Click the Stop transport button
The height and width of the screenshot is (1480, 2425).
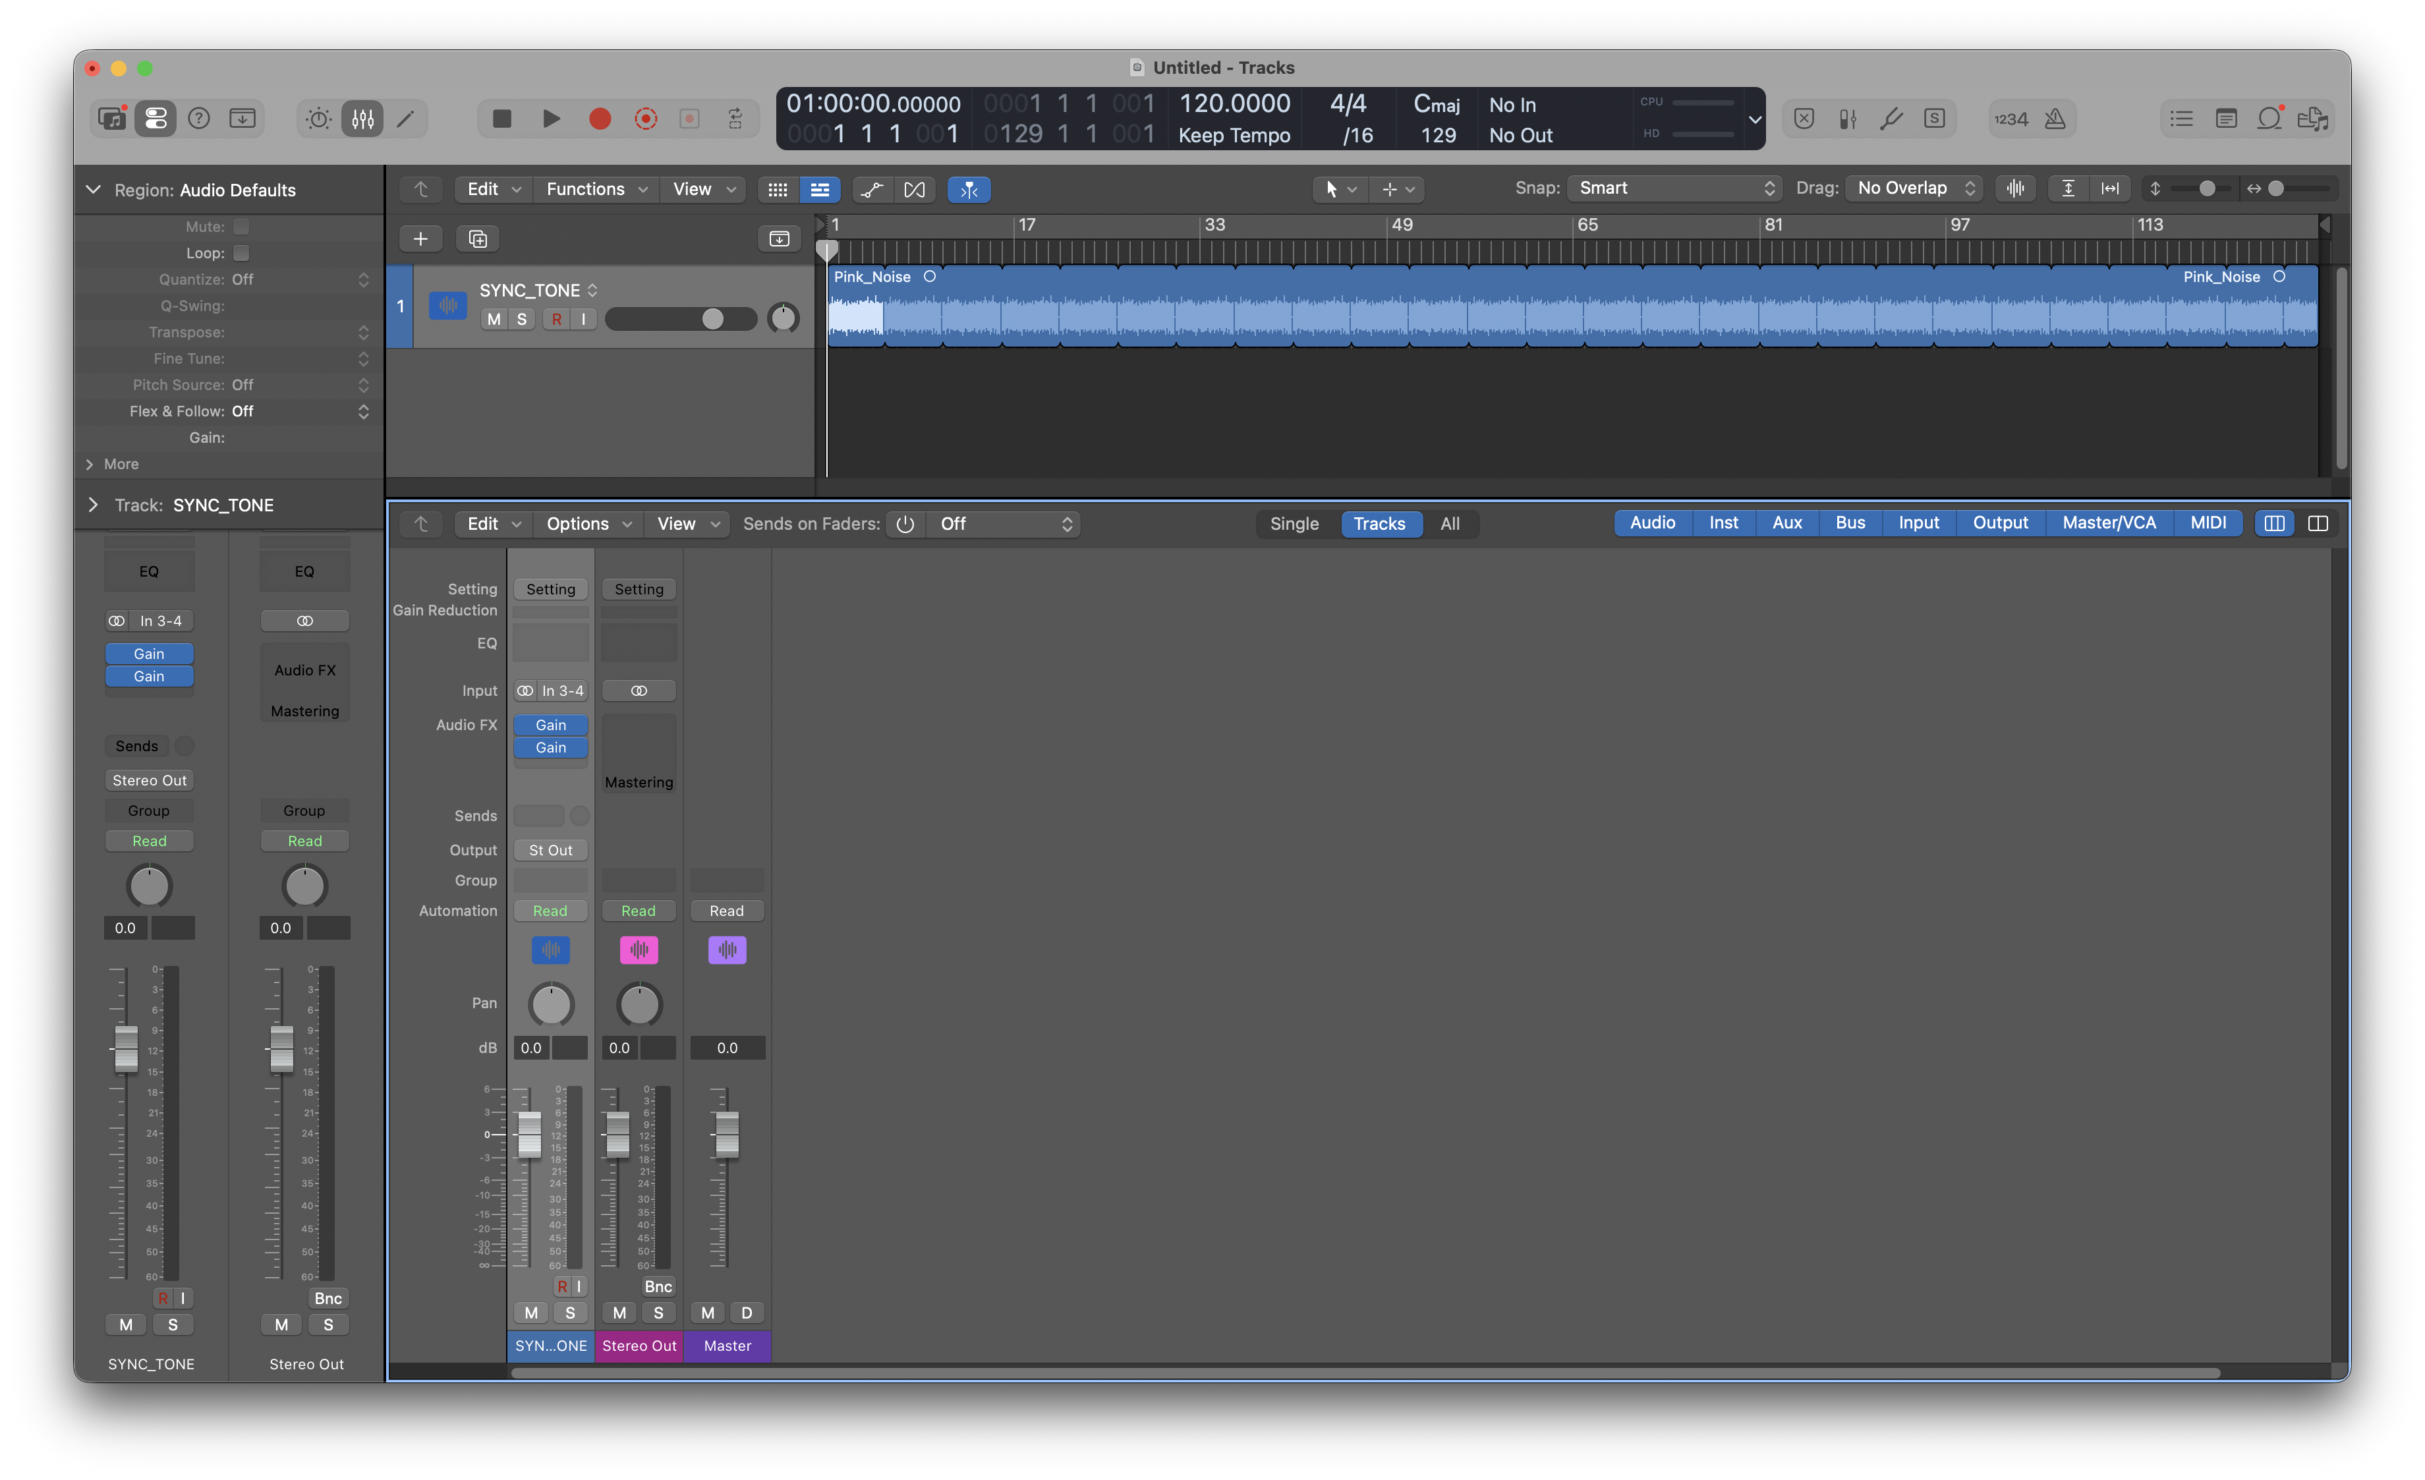[x=502, y=119]
